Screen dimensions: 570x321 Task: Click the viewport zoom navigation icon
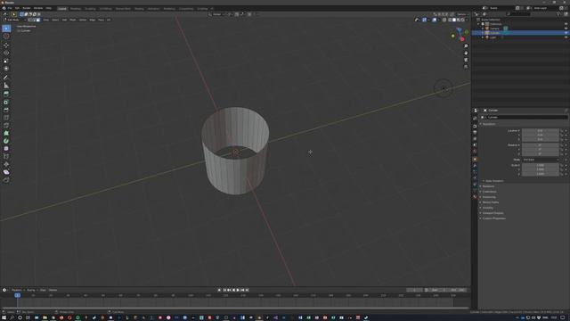coord(466,46)
